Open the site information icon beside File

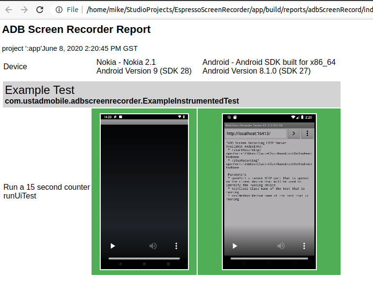(x=59, y=10)
